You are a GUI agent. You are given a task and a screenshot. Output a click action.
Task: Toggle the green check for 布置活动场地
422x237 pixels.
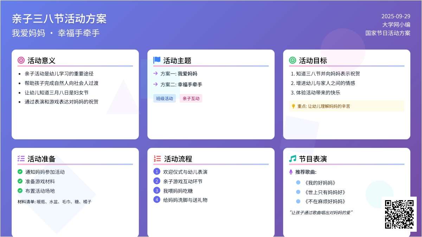[20, 191]
